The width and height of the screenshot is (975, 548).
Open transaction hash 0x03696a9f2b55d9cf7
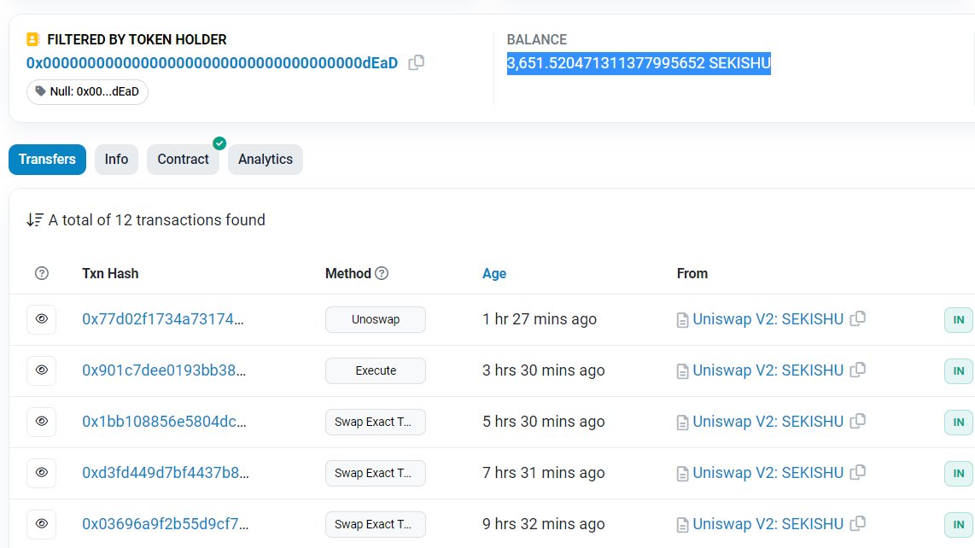pyautogui.click(x=166, y=524)
